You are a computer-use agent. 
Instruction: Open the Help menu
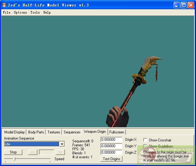point(47,12)
